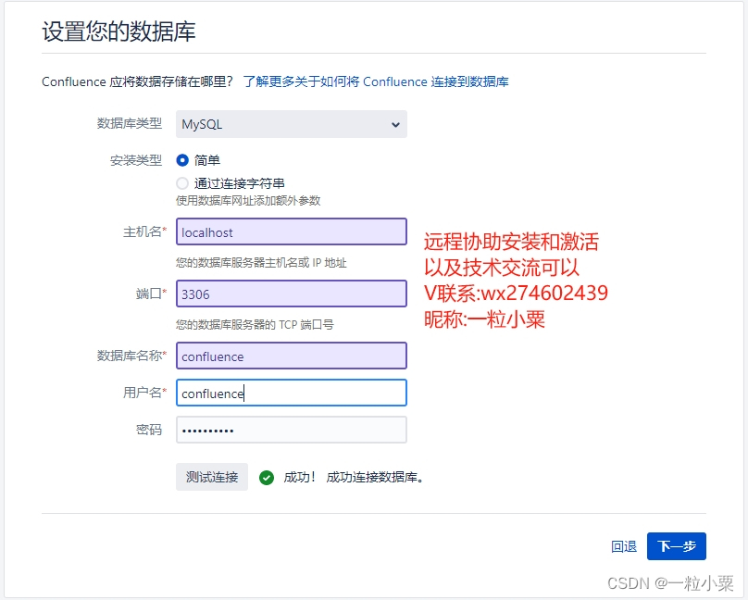
Task: Click the 下一步 button
Action: [x=677, y=546]
